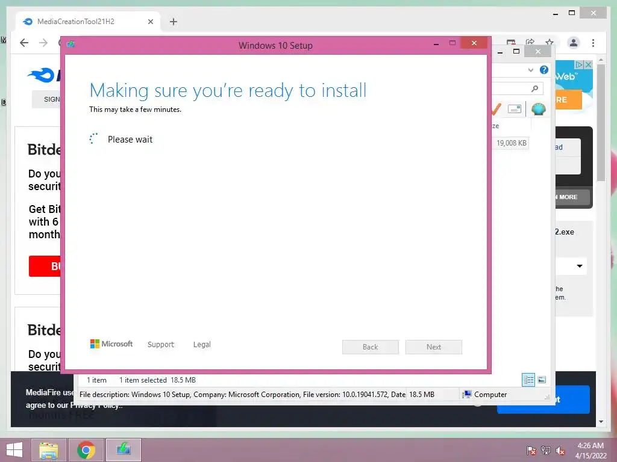Click '1 item selected 18.5 MB' status text

click(157, 380)
